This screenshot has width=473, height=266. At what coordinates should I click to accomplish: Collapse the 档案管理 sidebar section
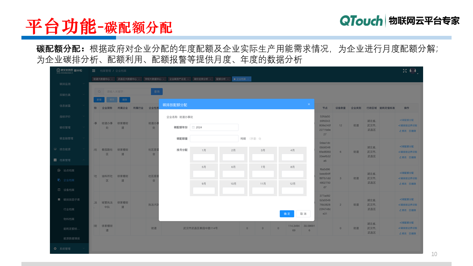tap(65, 160)
